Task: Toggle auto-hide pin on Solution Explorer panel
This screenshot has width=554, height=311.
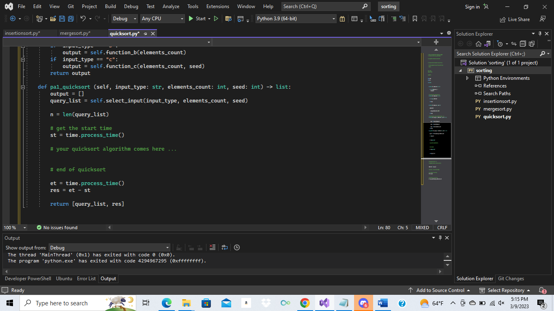Action: pos(540,34)
